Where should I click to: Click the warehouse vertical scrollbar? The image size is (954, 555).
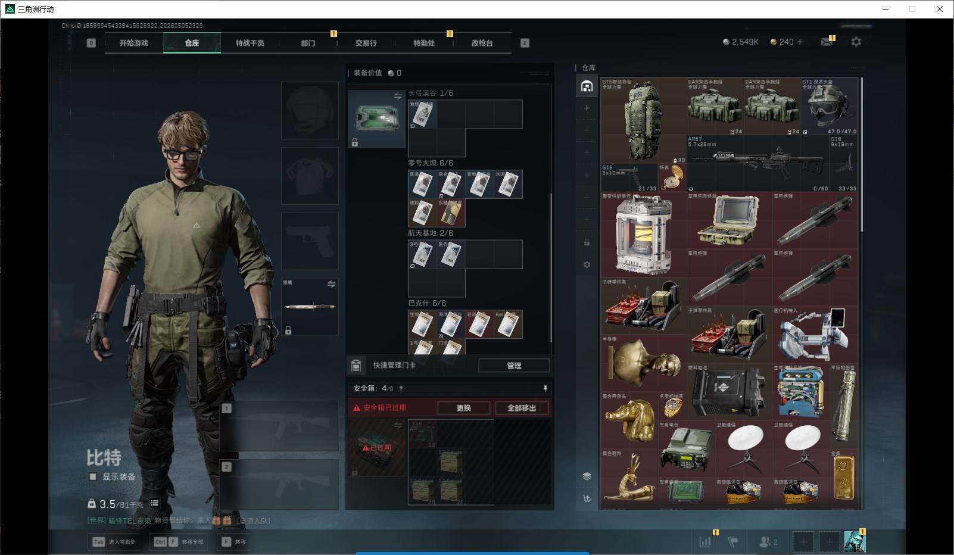[862, 155]
